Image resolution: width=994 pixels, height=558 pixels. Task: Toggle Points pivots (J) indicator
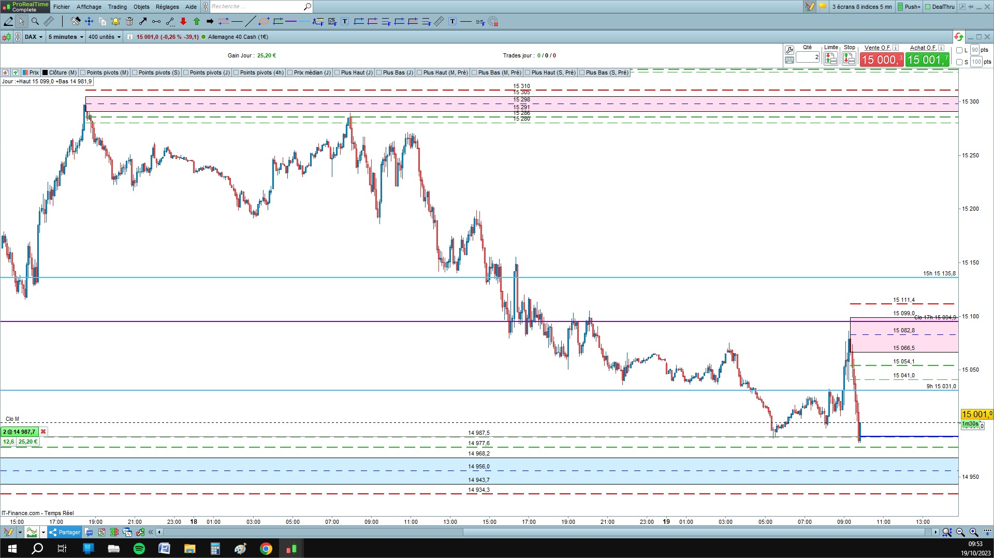click(x=186, y=72)
